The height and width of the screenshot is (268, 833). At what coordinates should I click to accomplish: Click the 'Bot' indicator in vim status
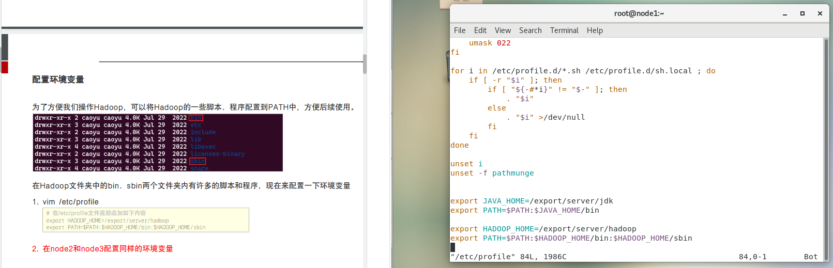tap(811, 257)
